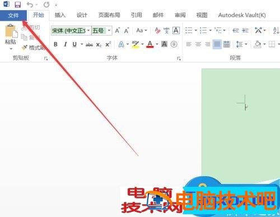The image size is (280, 217).
Task: Expand the 粘贴 paste options arrow
Action: [x=11, y=49]
